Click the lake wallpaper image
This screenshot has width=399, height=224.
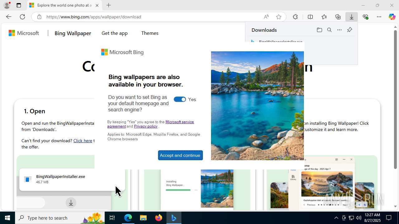pyautogui.click(x=257, y=106)
